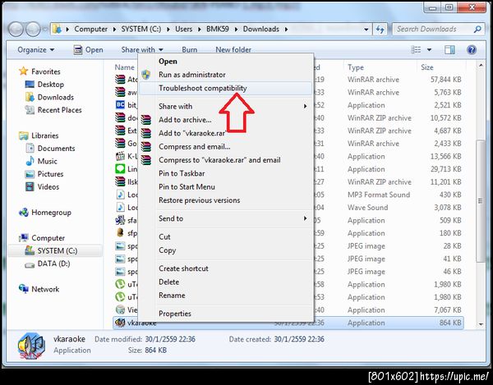The height and width of the screenshot is (385, 493).
Task: Toggle the preview pane icon
Action: click(449, 49)
